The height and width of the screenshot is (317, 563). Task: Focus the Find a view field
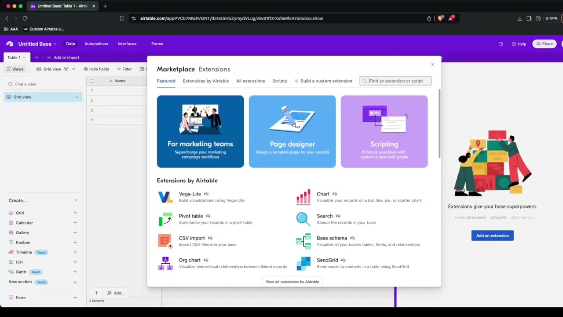[x=43, y=84]
